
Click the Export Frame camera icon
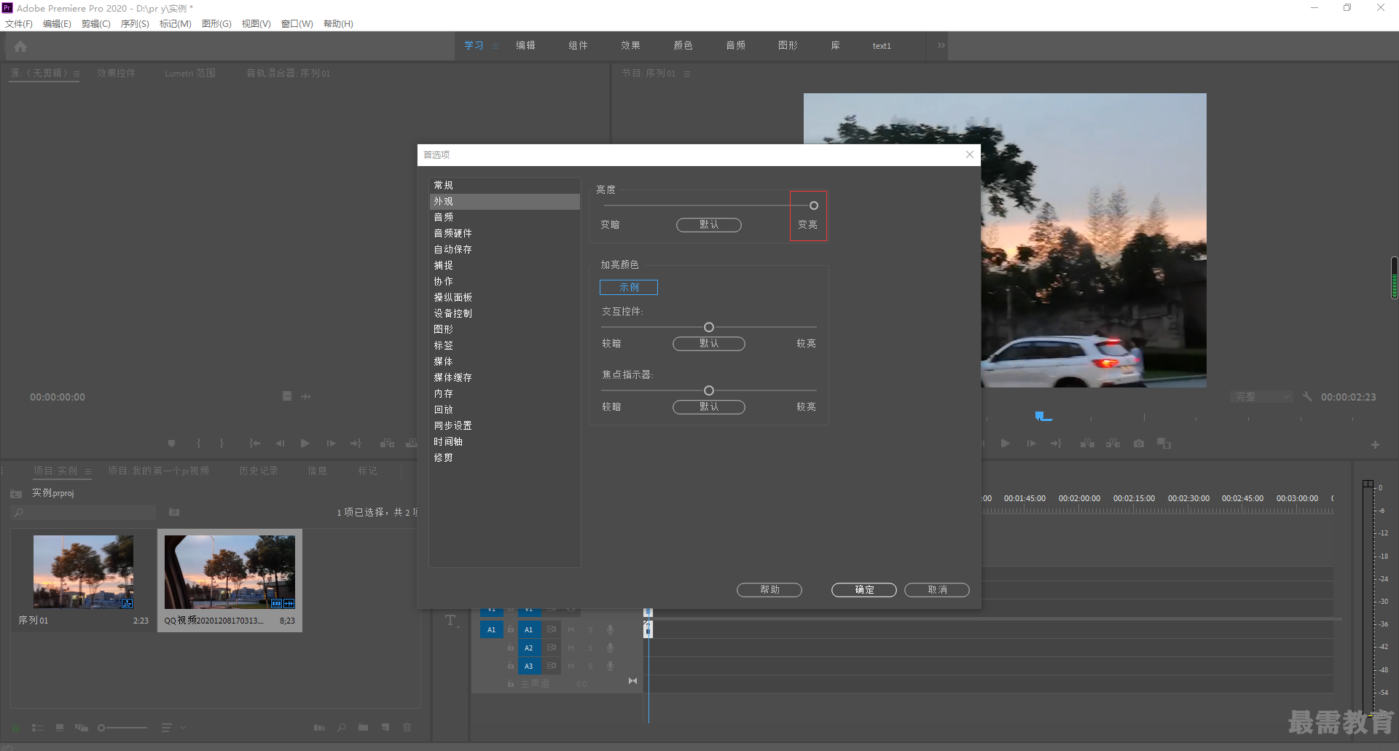click(x=1138, y=444)
